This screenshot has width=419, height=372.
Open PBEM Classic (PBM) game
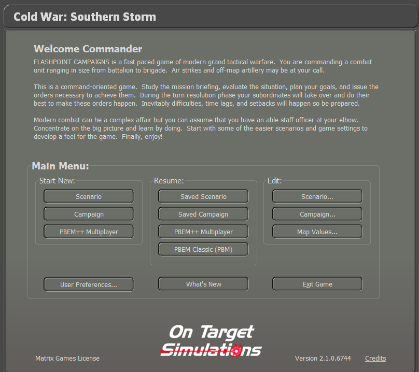[203, 249]
